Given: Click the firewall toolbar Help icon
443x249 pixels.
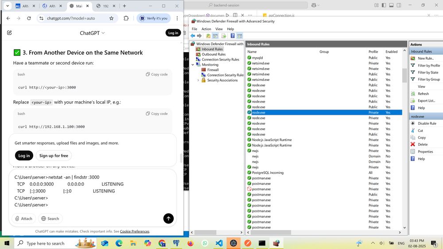Looking at the screenshot, I should [x=233, y=36].
